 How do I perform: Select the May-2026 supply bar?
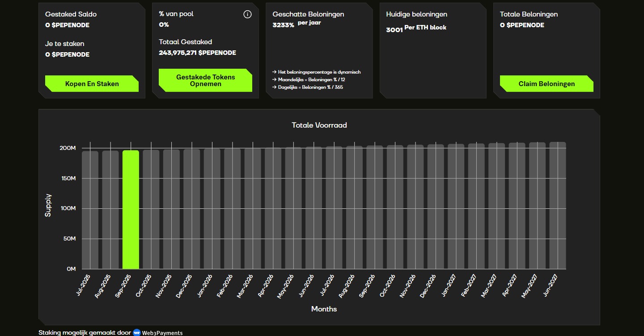[293, 208]
